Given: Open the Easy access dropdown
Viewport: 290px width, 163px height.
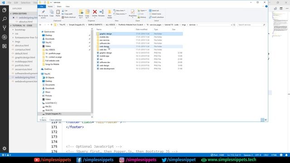Looking at the screenshot, I should [x=120, y=14].
